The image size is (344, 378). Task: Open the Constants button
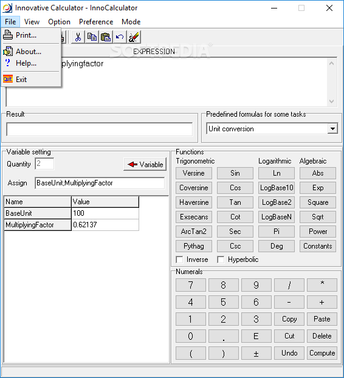(318, 246)
